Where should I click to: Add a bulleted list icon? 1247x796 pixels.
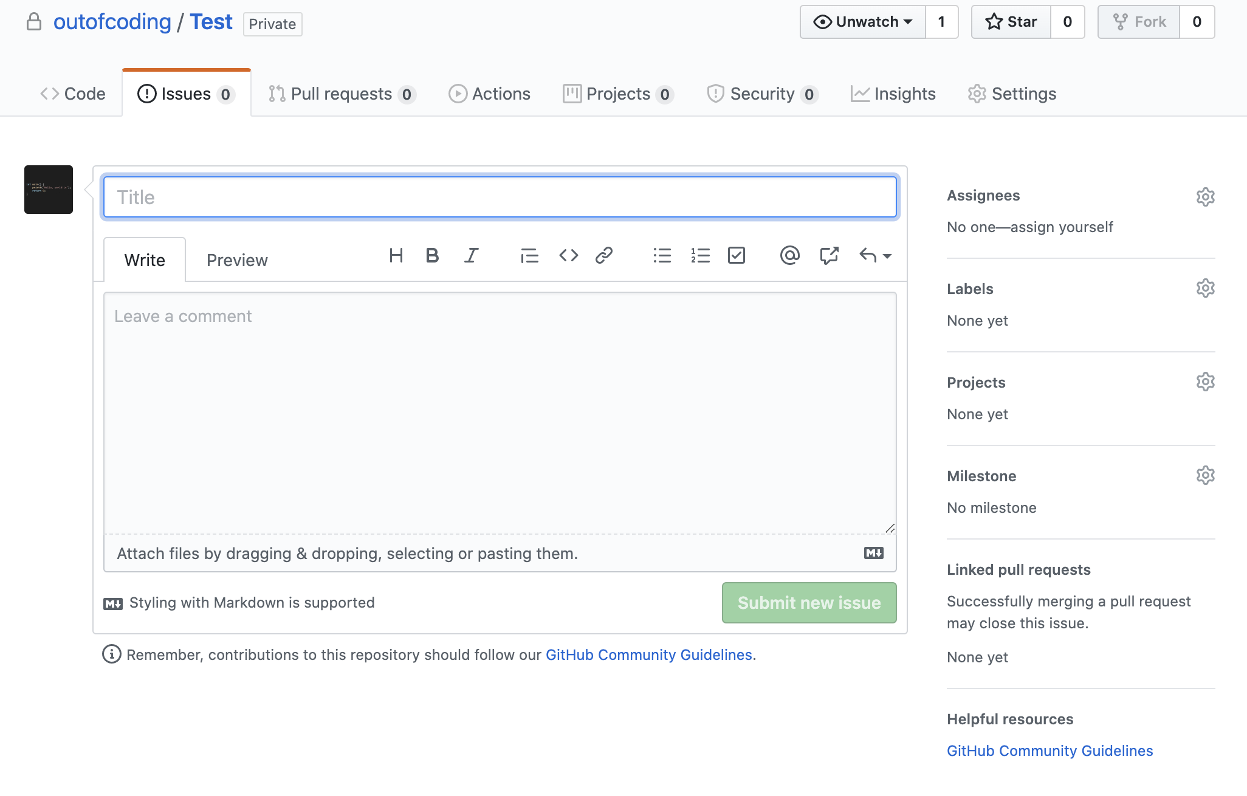(x=662, y=256)
